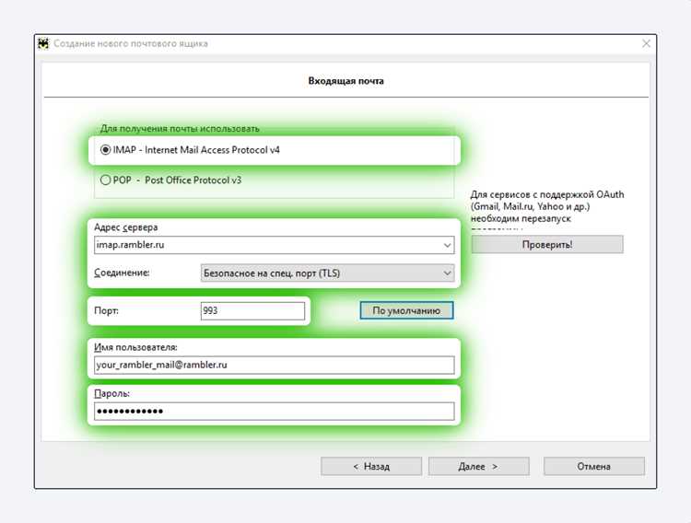Go back with the Назад button
Image resolution: width=691 pixels, height=523 pixels.
tap(371, 466)
